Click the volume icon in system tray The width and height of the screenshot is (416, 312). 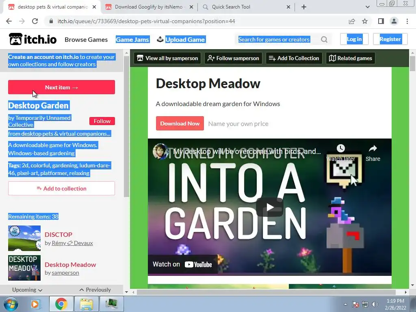click(375, 304)
